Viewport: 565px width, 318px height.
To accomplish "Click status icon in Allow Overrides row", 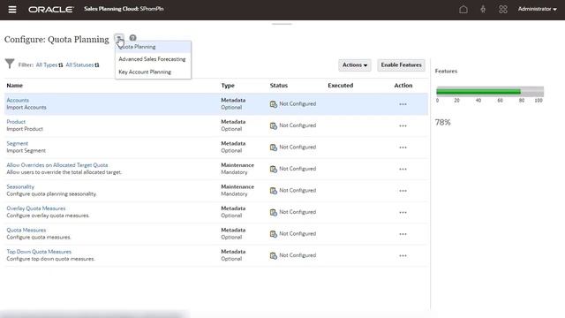I will pyautogui.click(x=274, y=169).
